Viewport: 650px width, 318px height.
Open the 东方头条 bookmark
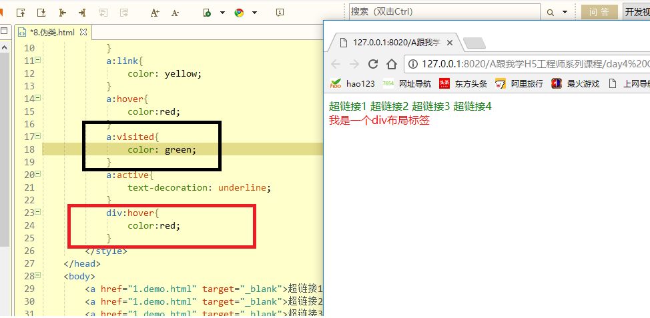(463, 83)
